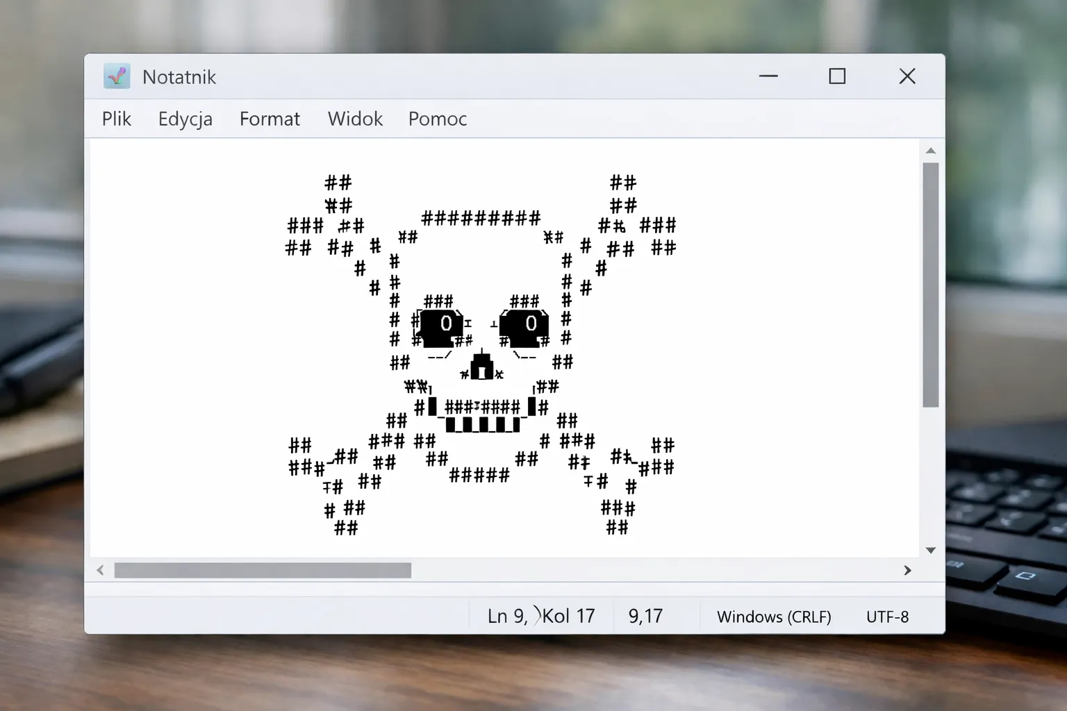Click the horizontal scroll left arrow
Screen dimensions: 1067x711
click(101, 570)
